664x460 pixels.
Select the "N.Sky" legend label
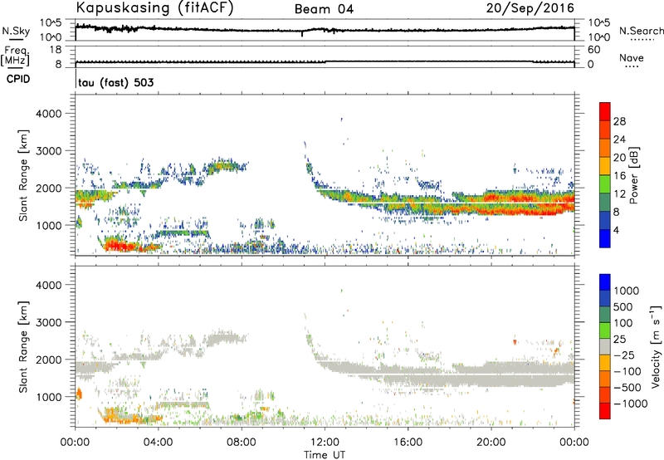point(16,31)
